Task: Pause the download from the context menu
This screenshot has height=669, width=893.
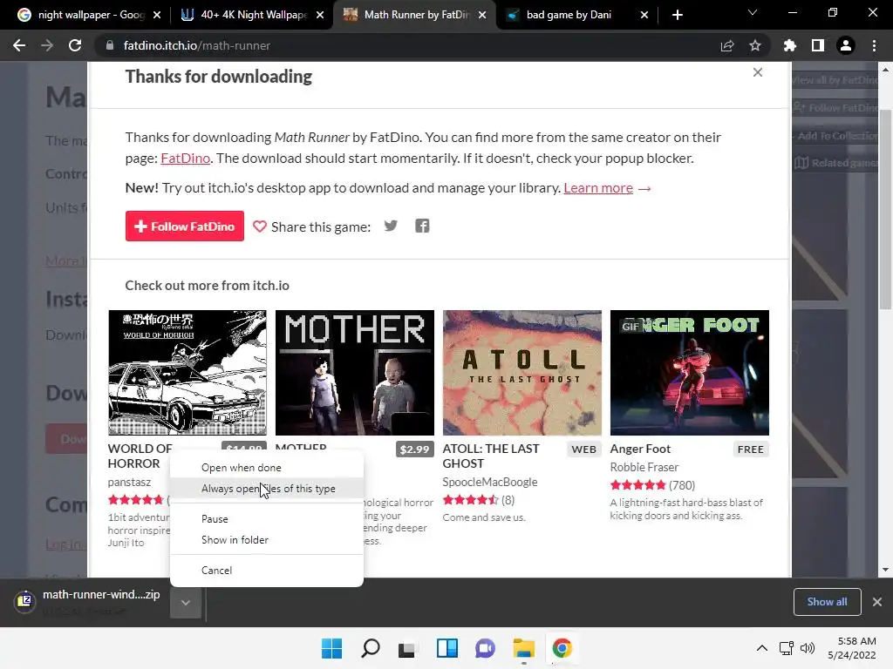Action: [x=267, y=519]
